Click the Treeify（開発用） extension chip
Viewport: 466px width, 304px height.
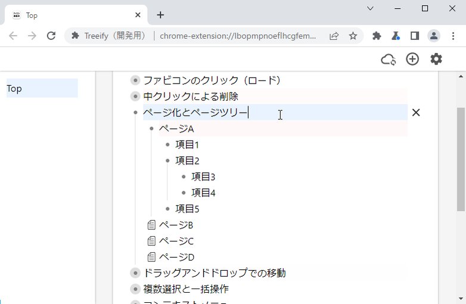[x=109, y=36]
